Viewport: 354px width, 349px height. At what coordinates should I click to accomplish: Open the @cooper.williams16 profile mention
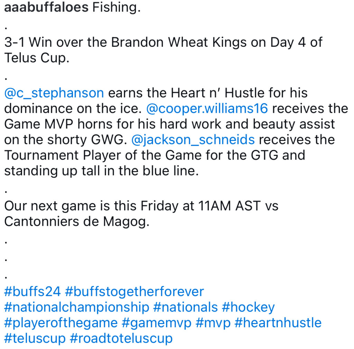click(207, 108)
